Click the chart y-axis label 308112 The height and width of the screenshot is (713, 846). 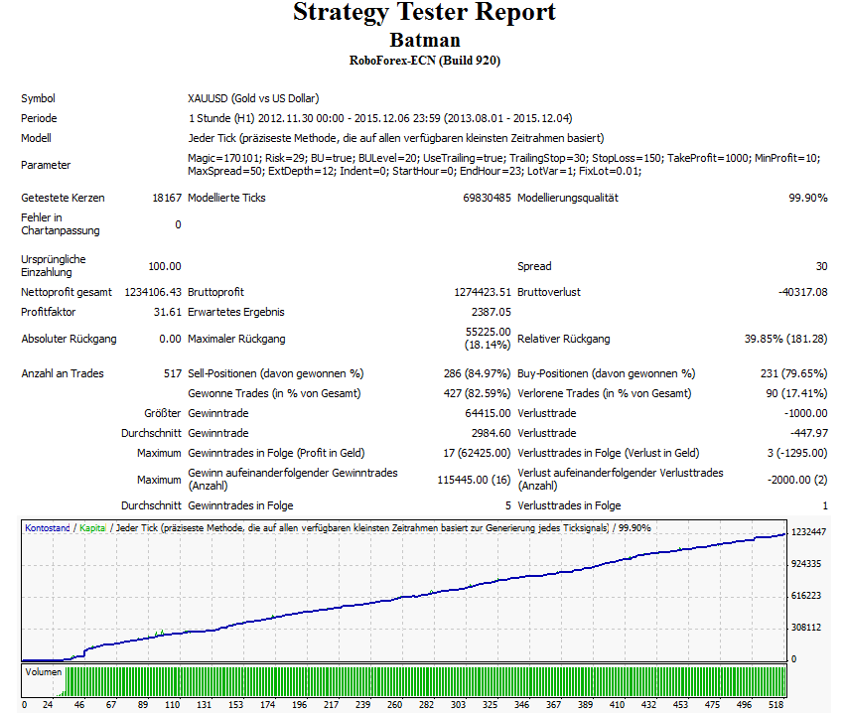pyautogui.click(x=806, y=628)
